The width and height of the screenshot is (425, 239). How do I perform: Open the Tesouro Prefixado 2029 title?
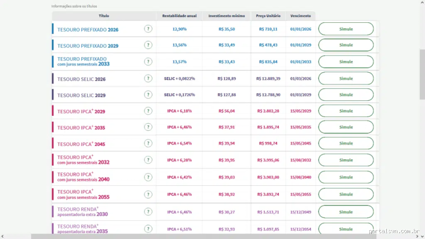pyautogui.click(x=88, y=46)
